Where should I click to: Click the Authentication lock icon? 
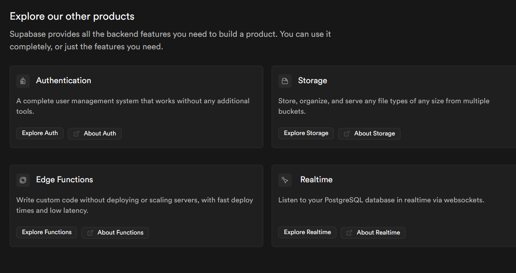[x=23, y=81]
